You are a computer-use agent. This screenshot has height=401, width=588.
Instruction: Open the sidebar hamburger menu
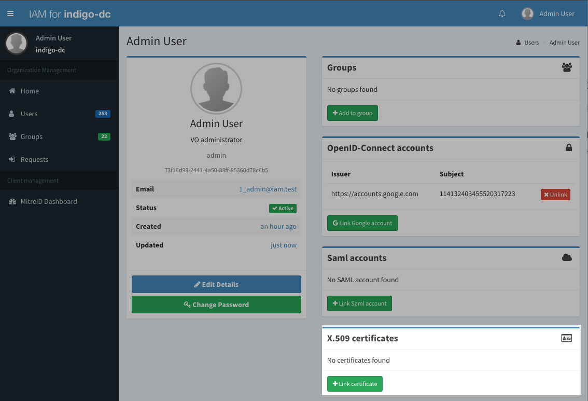pos(10,13)
